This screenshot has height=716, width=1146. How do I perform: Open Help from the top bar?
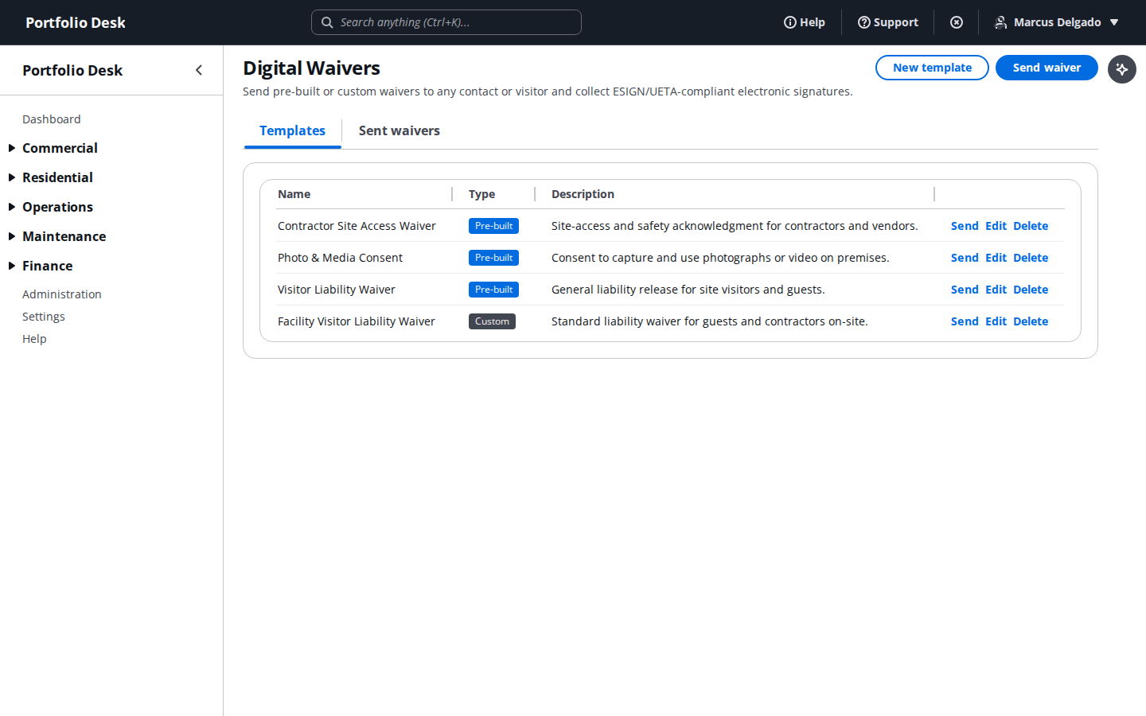(805, 22)
